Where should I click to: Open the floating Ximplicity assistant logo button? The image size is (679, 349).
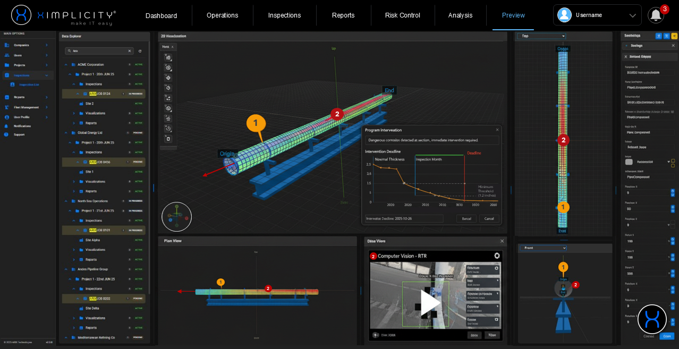[x=652, y=319]
